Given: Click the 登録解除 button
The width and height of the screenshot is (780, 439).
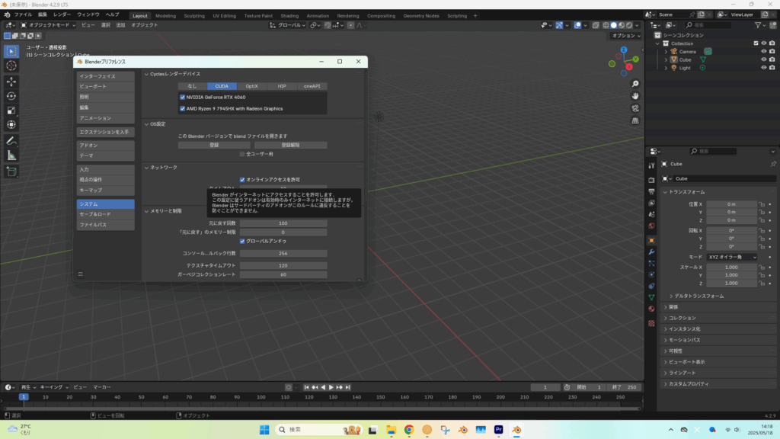Looking at the screenshot, I should click(290, 146).
